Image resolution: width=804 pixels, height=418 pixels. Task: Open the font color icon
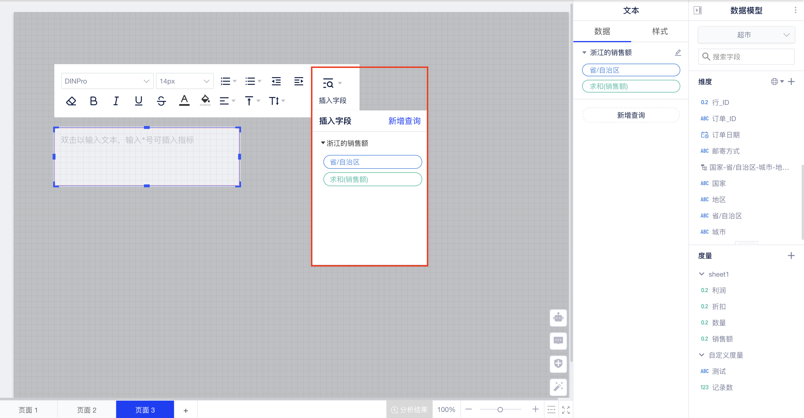(x=184, y=101)
